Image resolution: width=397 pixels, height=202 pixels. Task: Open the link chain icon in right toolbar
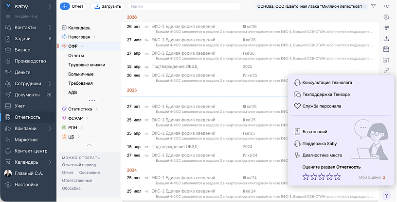click(x=386, y=70)
